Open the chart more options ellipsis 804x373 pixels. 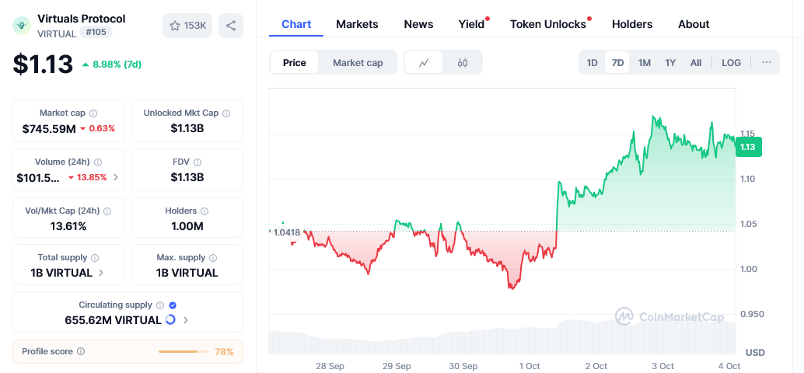766,63
